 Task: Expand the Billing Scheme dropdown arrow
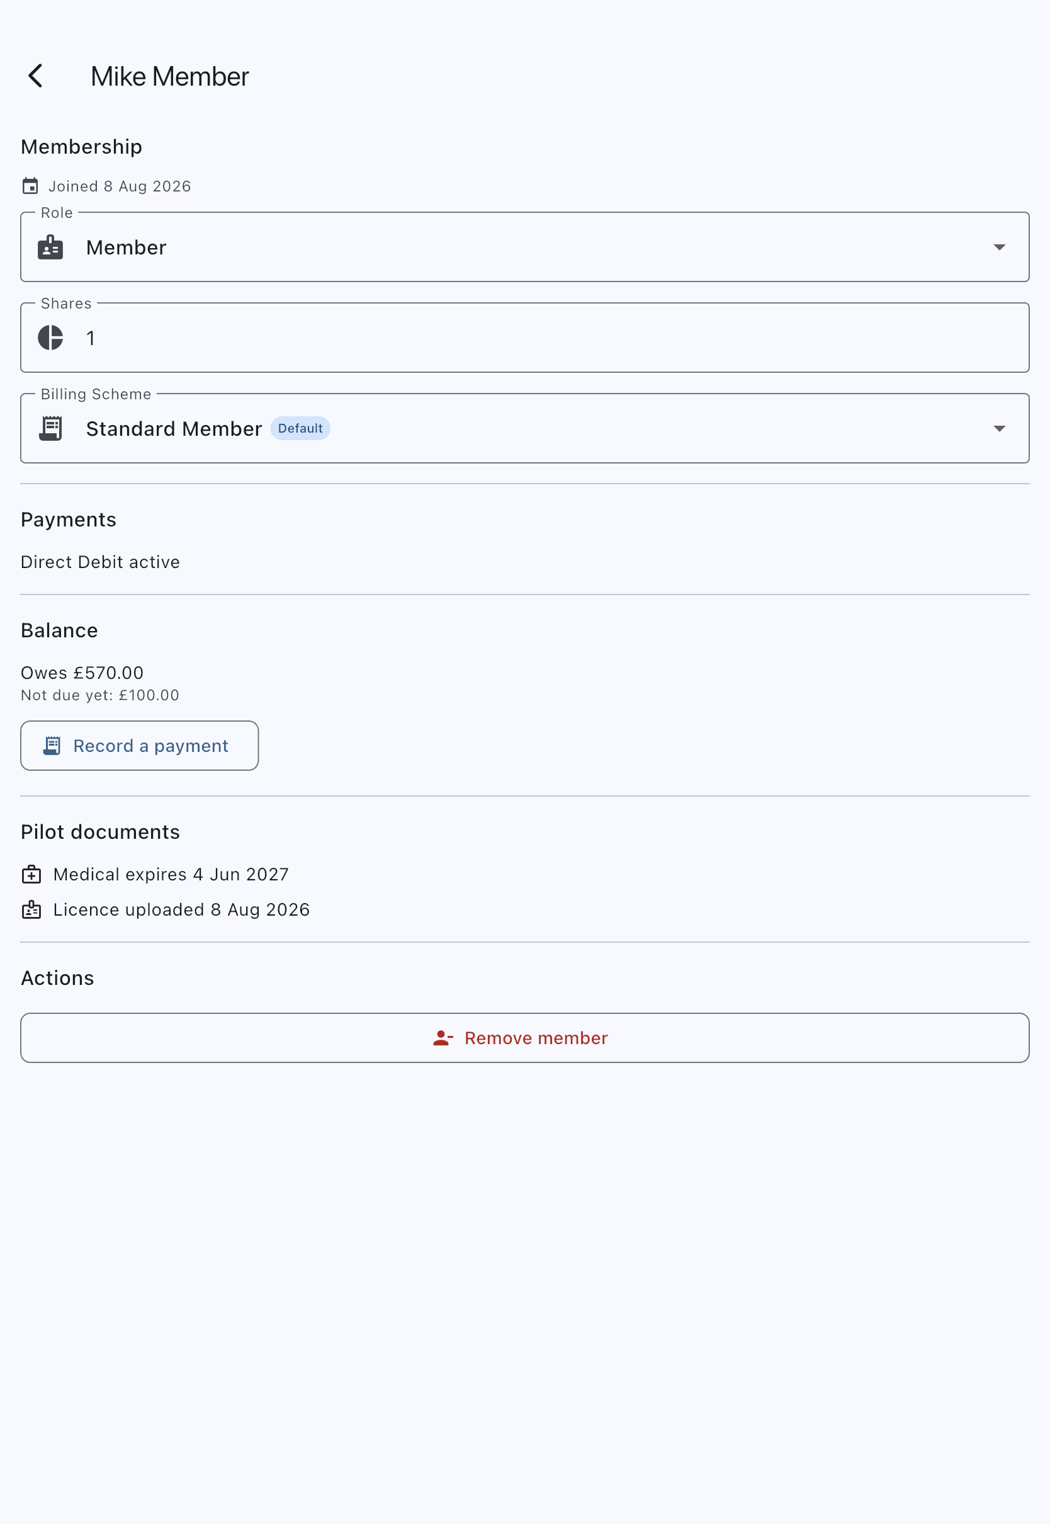coord(1000,428)
